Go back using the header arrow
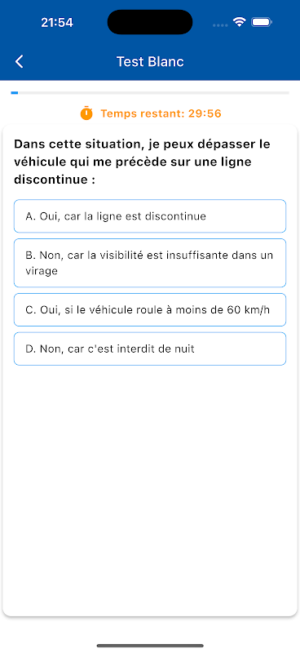This screenshot has height=653, width=300. point(19,62)
